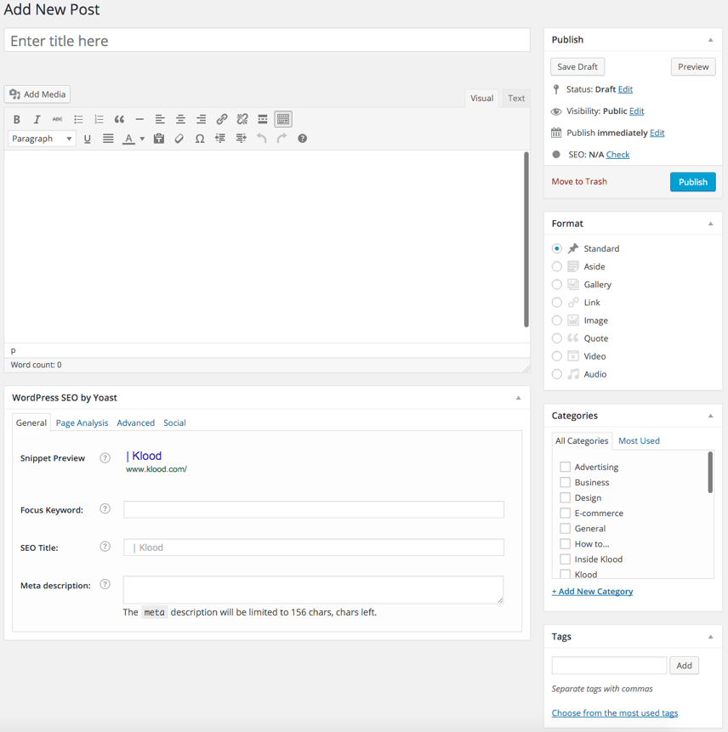Insert the Read More tag
This screenshot has width=728, height=732.
pyautogui.click(x=262, y=118)
